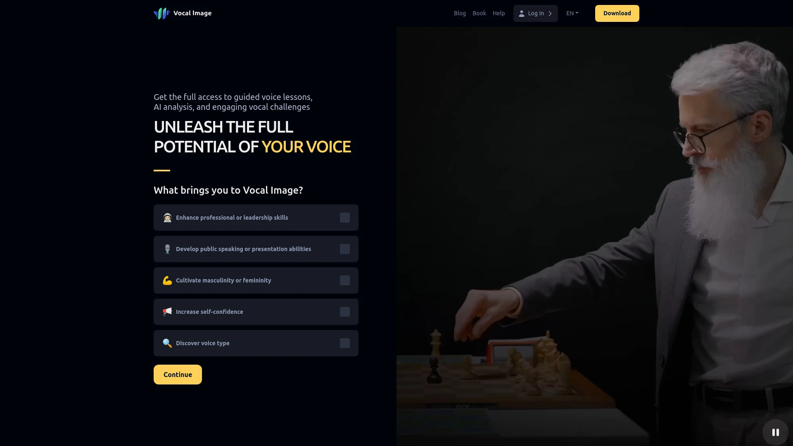The width and height of the screenshot is (793, 446).
Task: Click the Discover voice type expander
Action: click(x=345, y=343)
